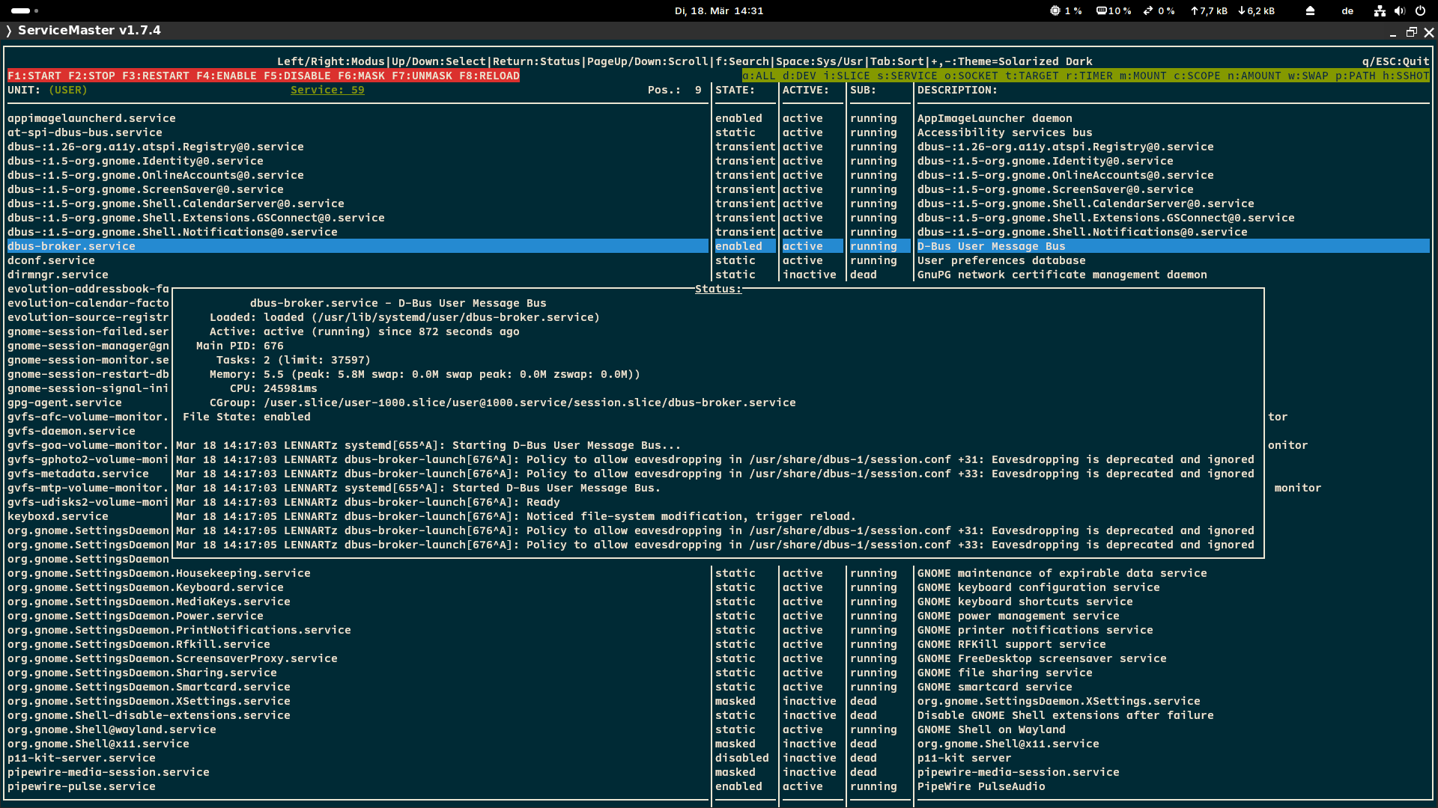Restore the ServiceMaster window size
This screenshot has height=808, width=1438.
1411,32
